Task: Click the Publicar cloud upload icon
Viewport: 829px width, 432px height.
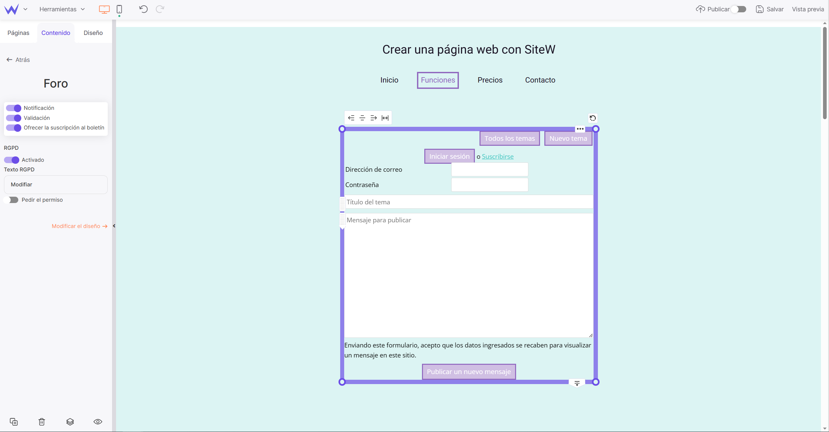Action: (700, 9)
